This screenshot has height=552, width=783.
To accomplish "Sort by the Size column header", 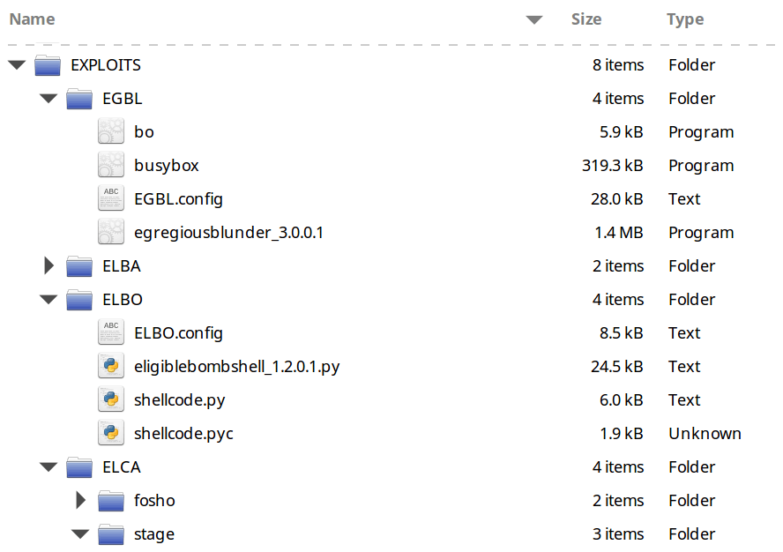I will pyautogui.click(x=585, y=19).
